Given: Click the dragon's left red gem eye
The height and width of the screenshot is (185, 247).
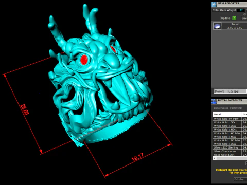Looking at the screenshot, I should point(84,60).
